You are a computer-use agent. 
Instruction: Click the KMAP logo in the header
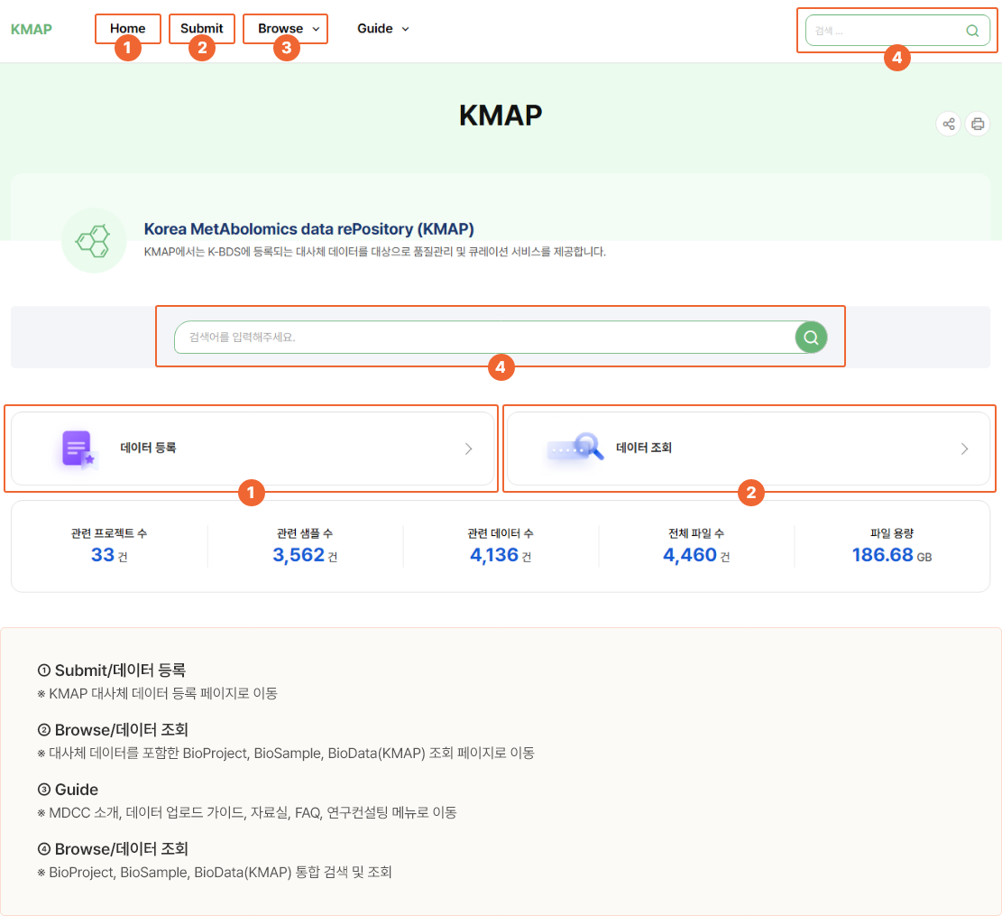pos(31,29)
